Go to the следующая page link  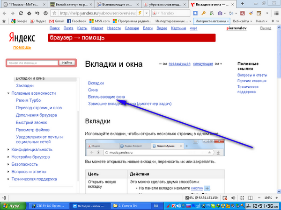tap(203, 64)
